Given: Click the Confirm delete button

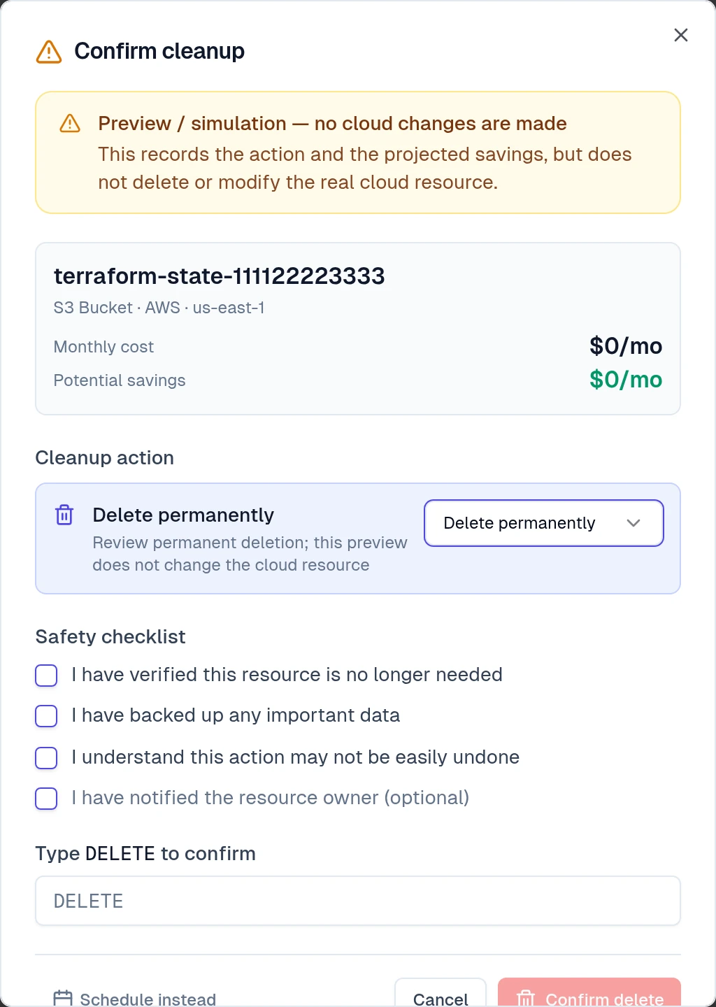Looking at the screenshot, I should (589, 993).
